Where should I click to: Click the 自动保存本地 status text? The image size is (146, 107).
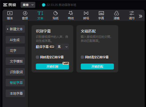click(67, 5)
